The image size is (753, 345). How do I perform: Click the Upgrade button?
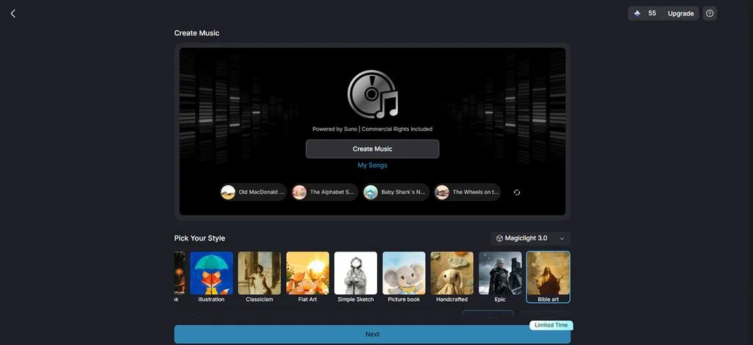(680, 13)
